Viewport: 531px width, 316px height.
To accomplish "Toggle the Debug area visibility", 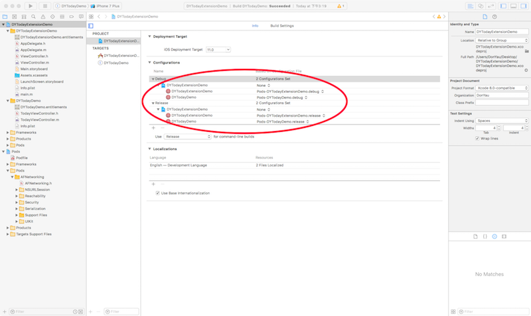I will point(513,6).
